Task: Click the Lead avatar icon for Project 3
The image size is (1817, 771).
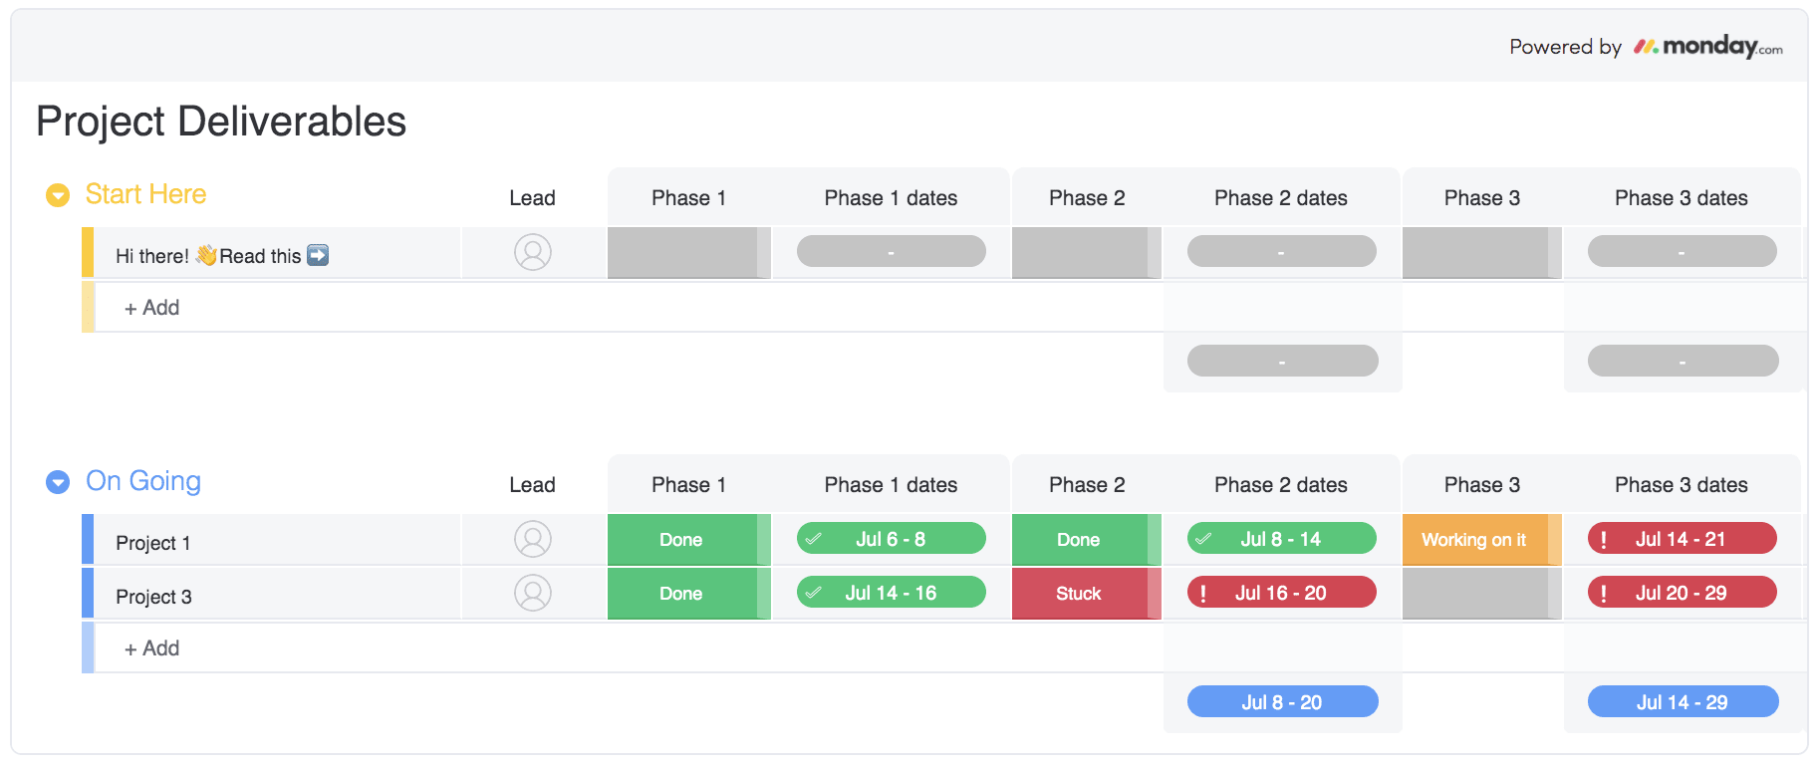Action: pos(533,593)
